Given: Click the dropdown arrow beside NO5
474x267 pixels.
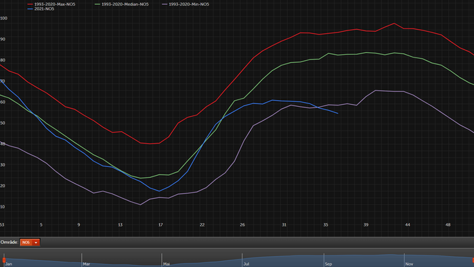Looking at the screenshot, I should (x=36, y=242).
